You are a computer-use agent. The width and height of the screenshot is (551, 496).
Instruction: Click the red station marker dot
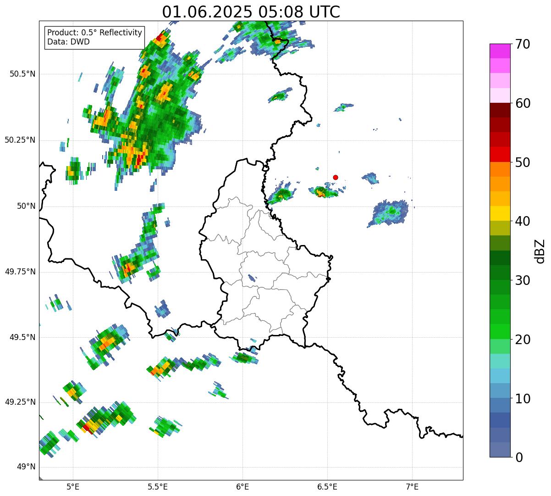pyautogui.click(x=336, y=177)
